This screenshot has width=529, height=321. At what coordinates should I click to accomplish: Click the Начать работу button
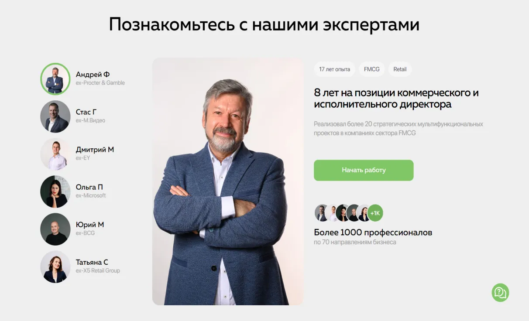364,170
